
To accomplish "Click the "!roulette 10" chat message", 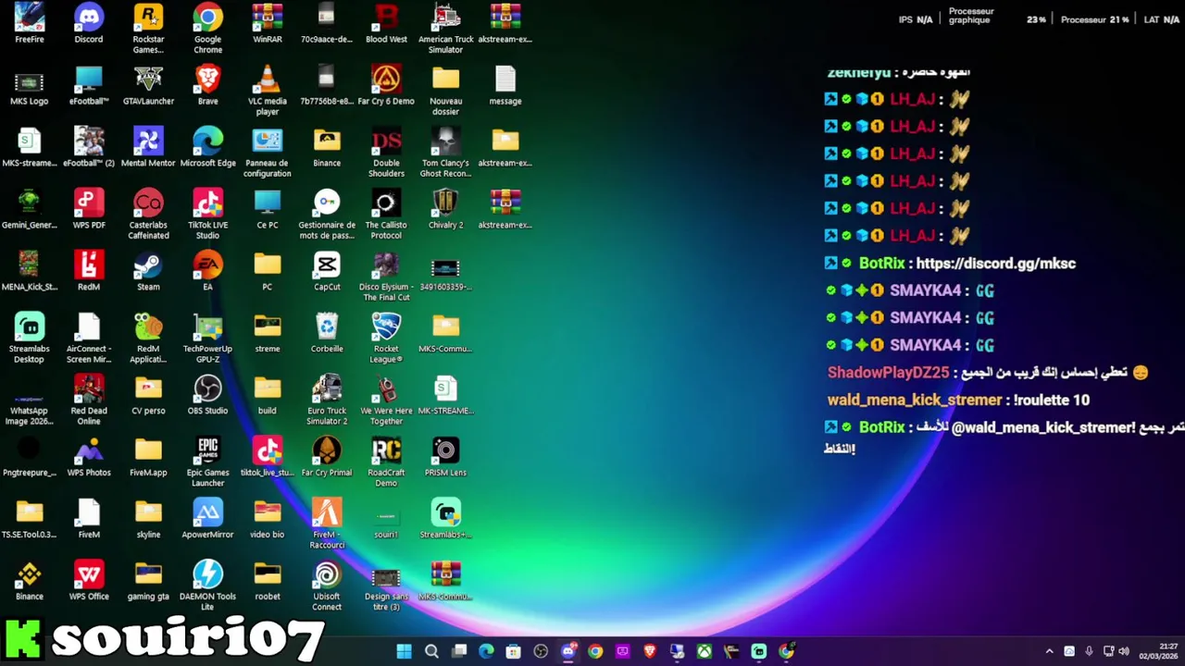I will (1052, 401).
